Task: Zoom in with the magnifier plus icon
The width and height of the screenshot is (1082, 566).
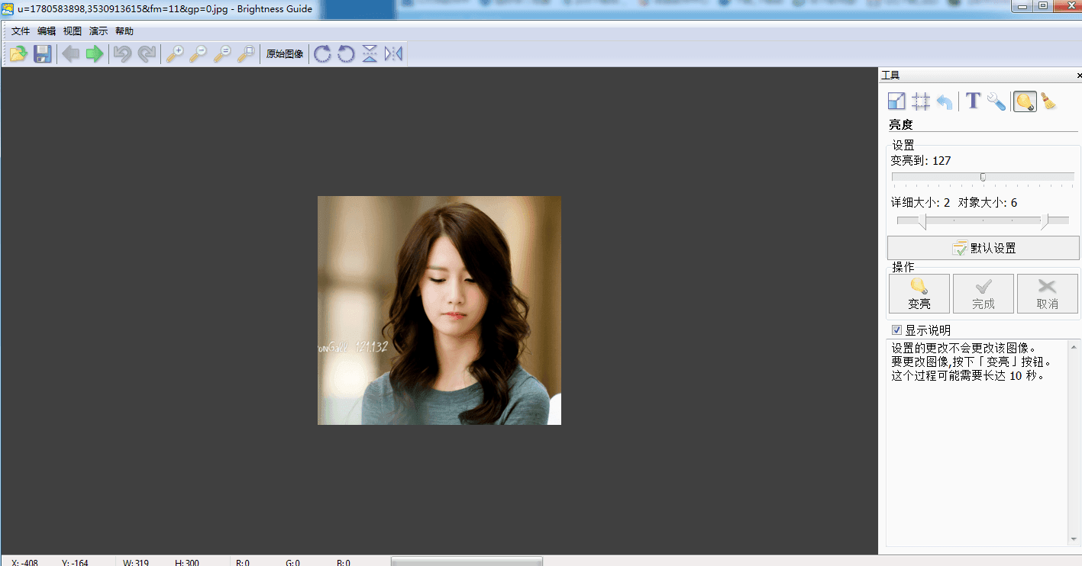Action: pyautogui.click(x=175, y=54)
